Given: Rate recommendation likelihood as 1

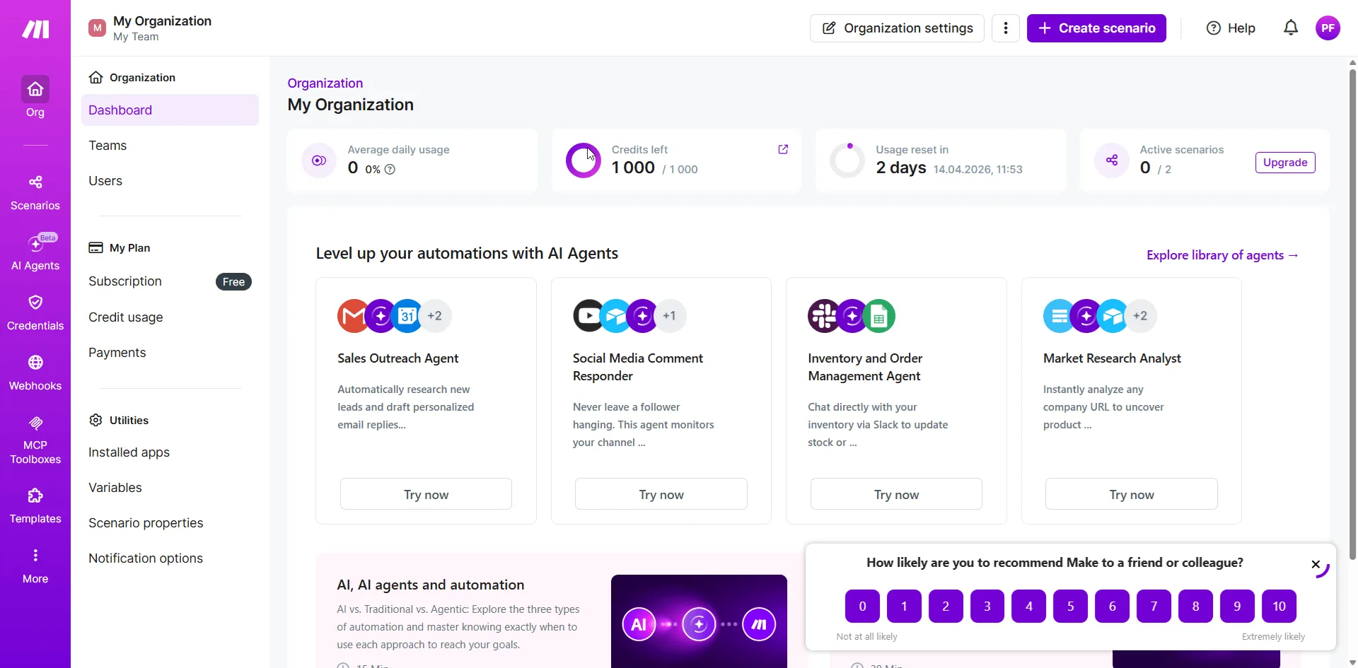Looking at the screenshot, I should (904, 607).
